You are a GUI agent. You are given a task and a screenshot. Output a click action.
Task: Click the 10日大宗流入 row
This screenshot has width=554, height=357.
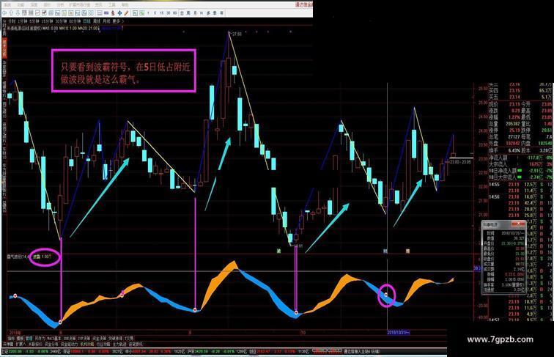tap(520, 177)
